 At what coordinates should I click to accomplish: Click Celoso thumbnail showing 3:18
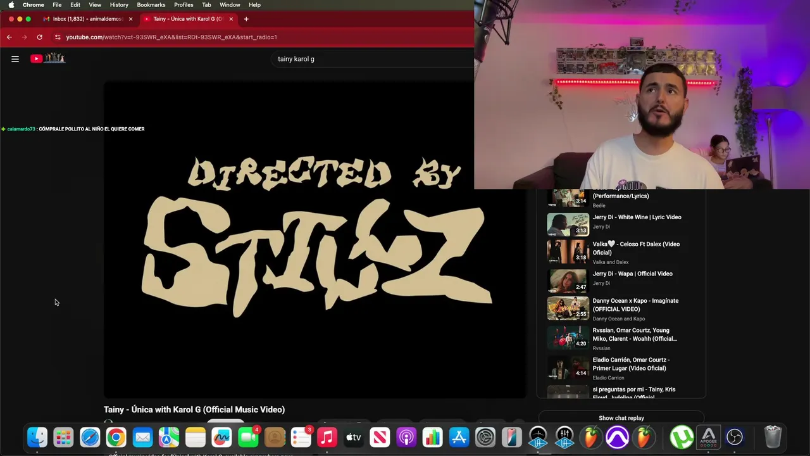click(x=568, y=251)
